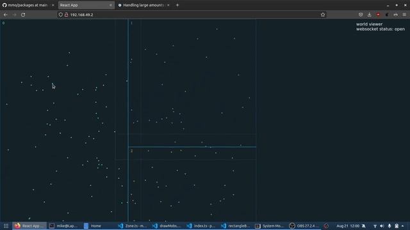Viewport: 410px width, 230px height.
Task: Open the Aug 21 12:00 clock
Action: 348,226
